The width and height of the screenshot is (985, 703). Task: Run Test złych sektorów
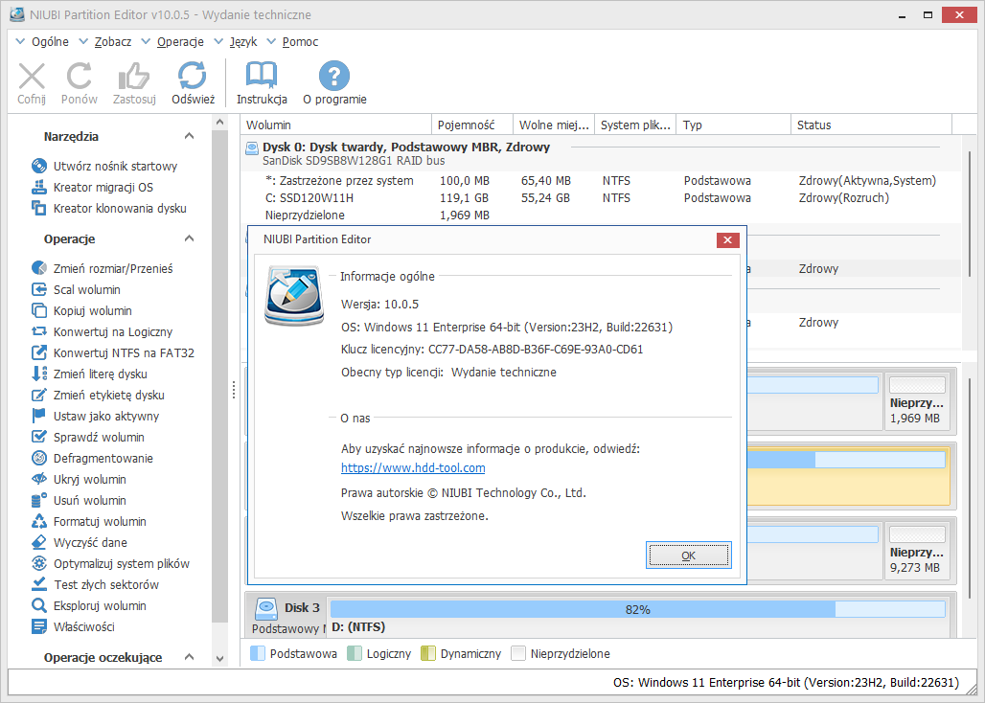click(95, 584)
